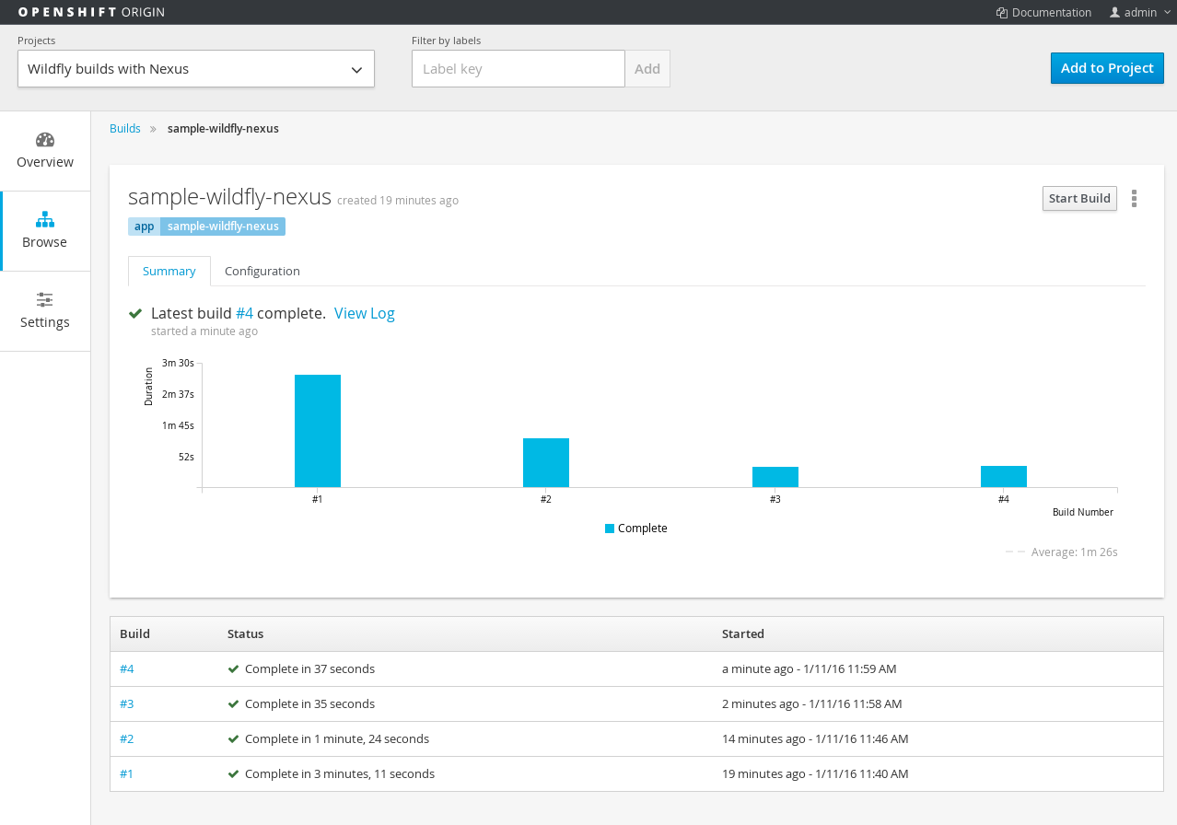Click the bar for build #1
Viewport: 1177px width, 825px height.
[x=318, y=430]
